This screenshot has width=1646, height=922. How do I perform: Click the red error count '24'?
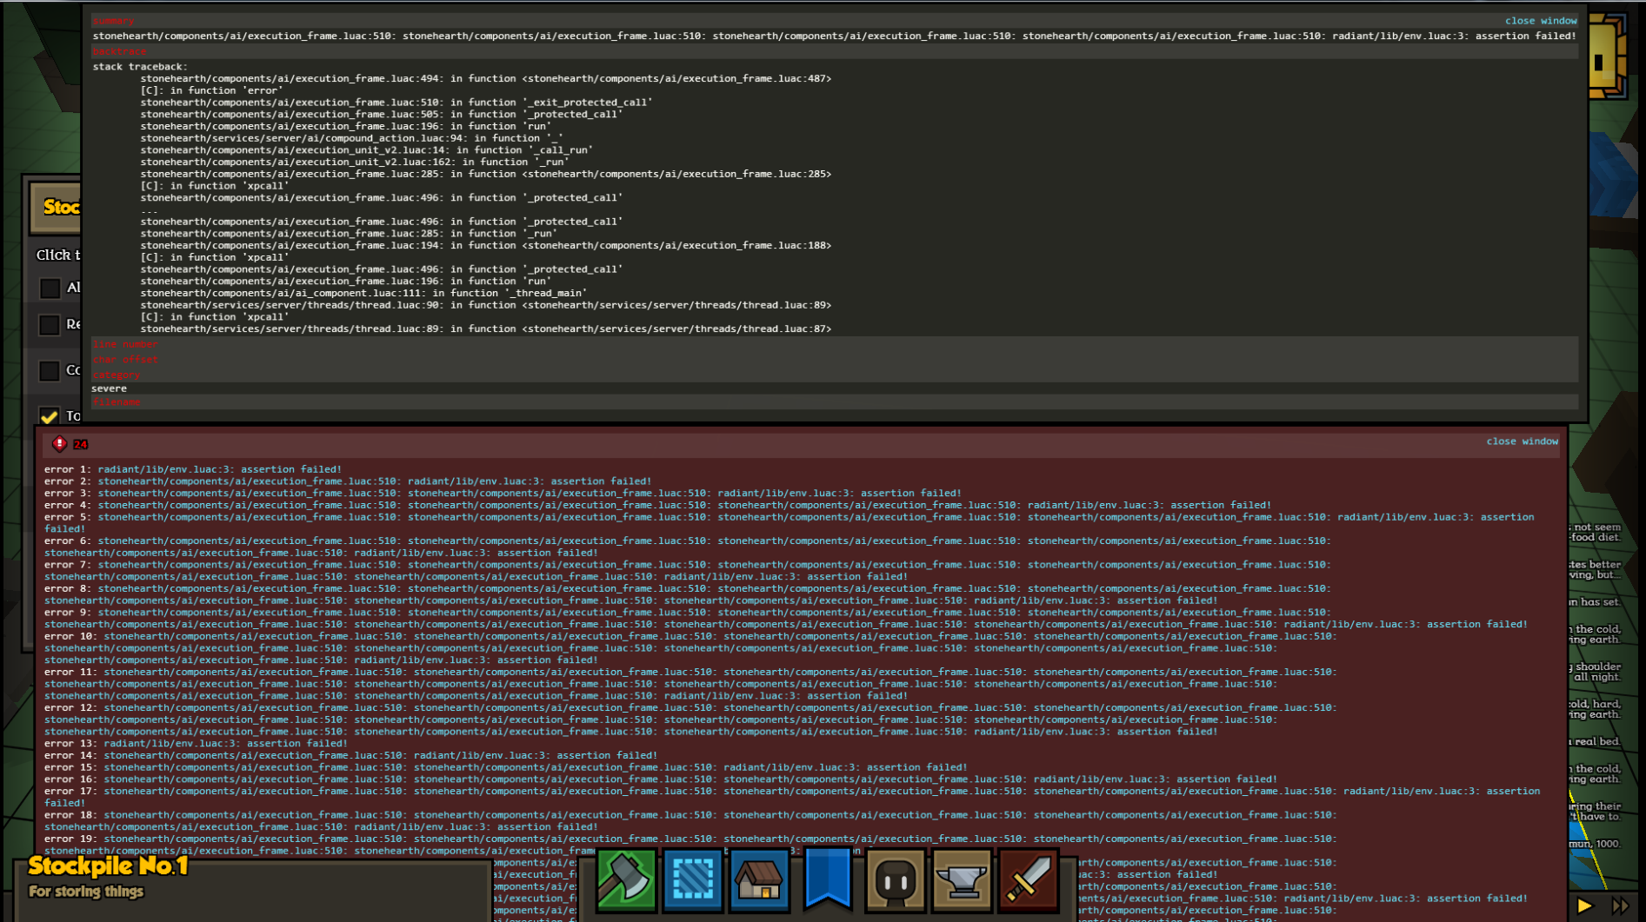pyautogui.click(x=81, y=445)
